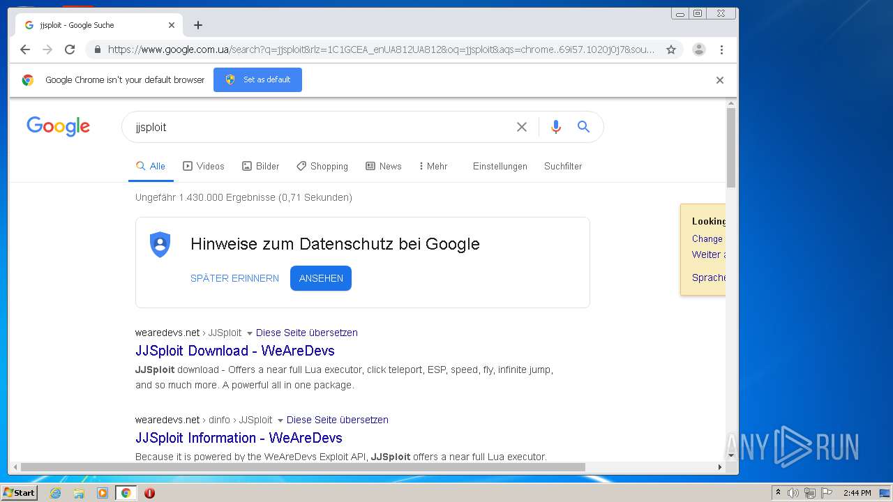Click the Sprache link in yellow box
Viewport: 893px width, 502px height.
708,277
